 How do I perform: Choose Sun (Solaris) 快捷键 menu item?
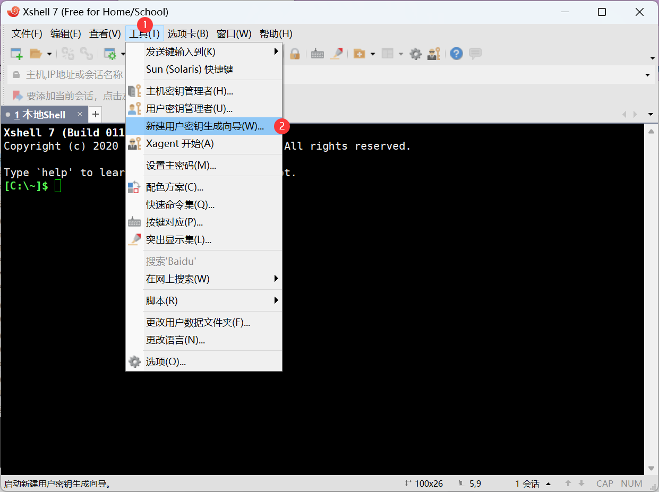204,69
